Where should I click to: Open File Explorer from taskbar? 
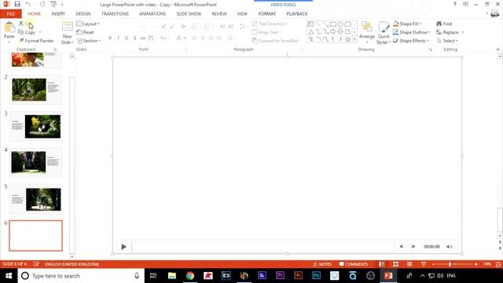(x=172, y=276)
